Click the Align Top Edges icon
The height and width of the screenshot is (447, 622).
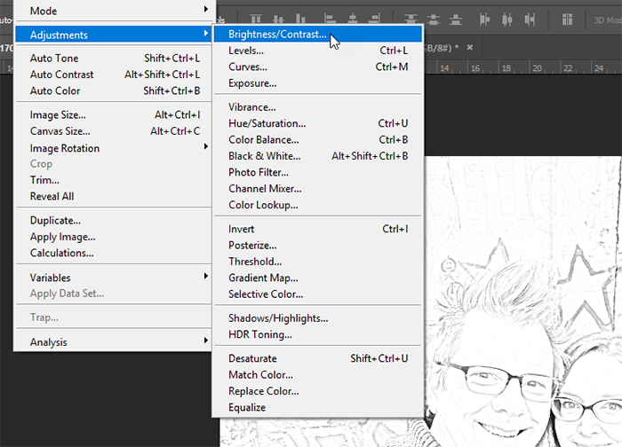coord(257,19)
